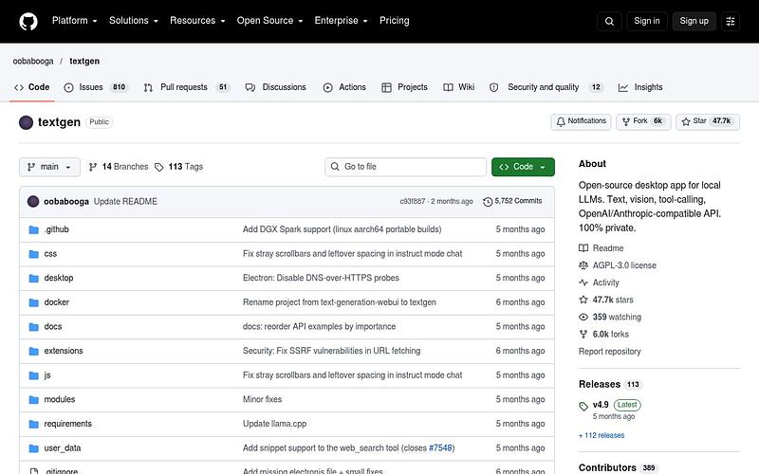Open the green Code dropdown button

click(523, 167)
